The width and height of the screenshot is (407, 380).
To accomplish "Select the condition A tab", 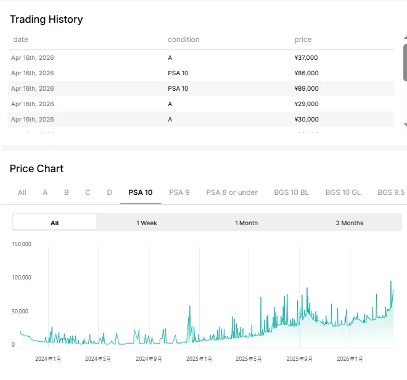I will (x=45, y=192).
